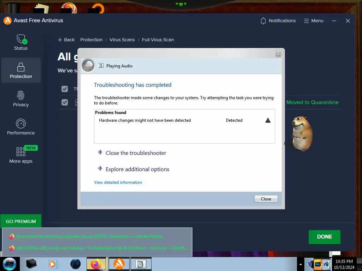
Task: Click the green dock indicator at top
Action: point(181,4)
